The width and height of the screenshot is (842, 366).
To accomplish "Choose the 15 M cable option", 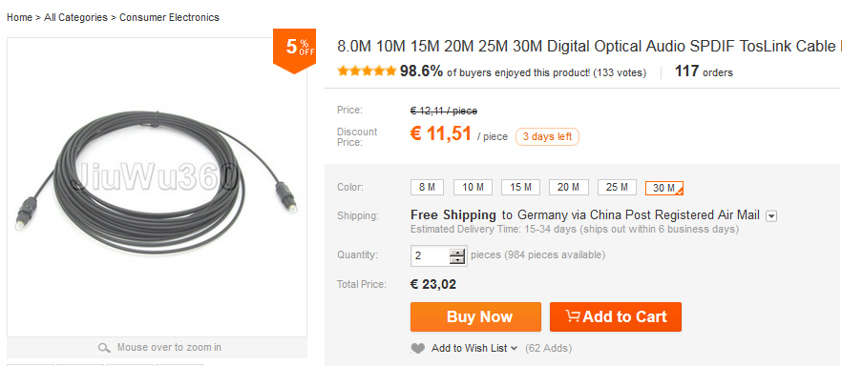I will 520,188.
